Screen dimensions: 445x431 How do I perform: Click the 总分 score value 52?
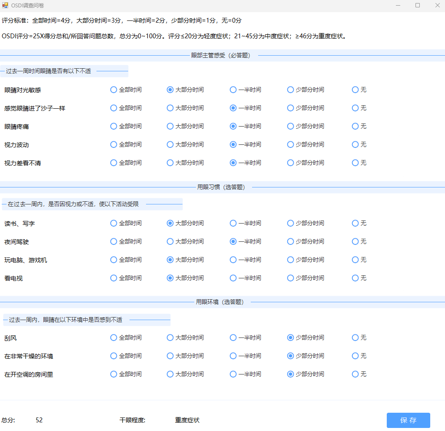click(x=38, y=420)
